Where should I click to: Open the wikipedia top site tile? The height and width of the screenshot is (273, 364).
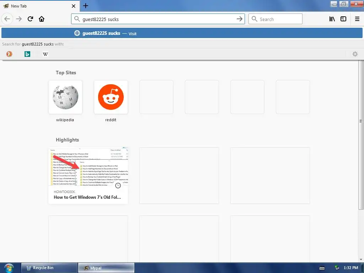[x=65, y=97]
